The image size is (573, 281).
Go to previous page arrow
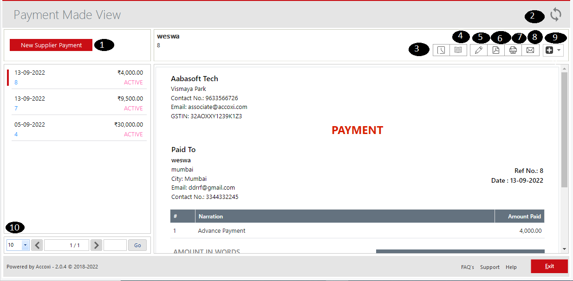[x=37, y=245]
